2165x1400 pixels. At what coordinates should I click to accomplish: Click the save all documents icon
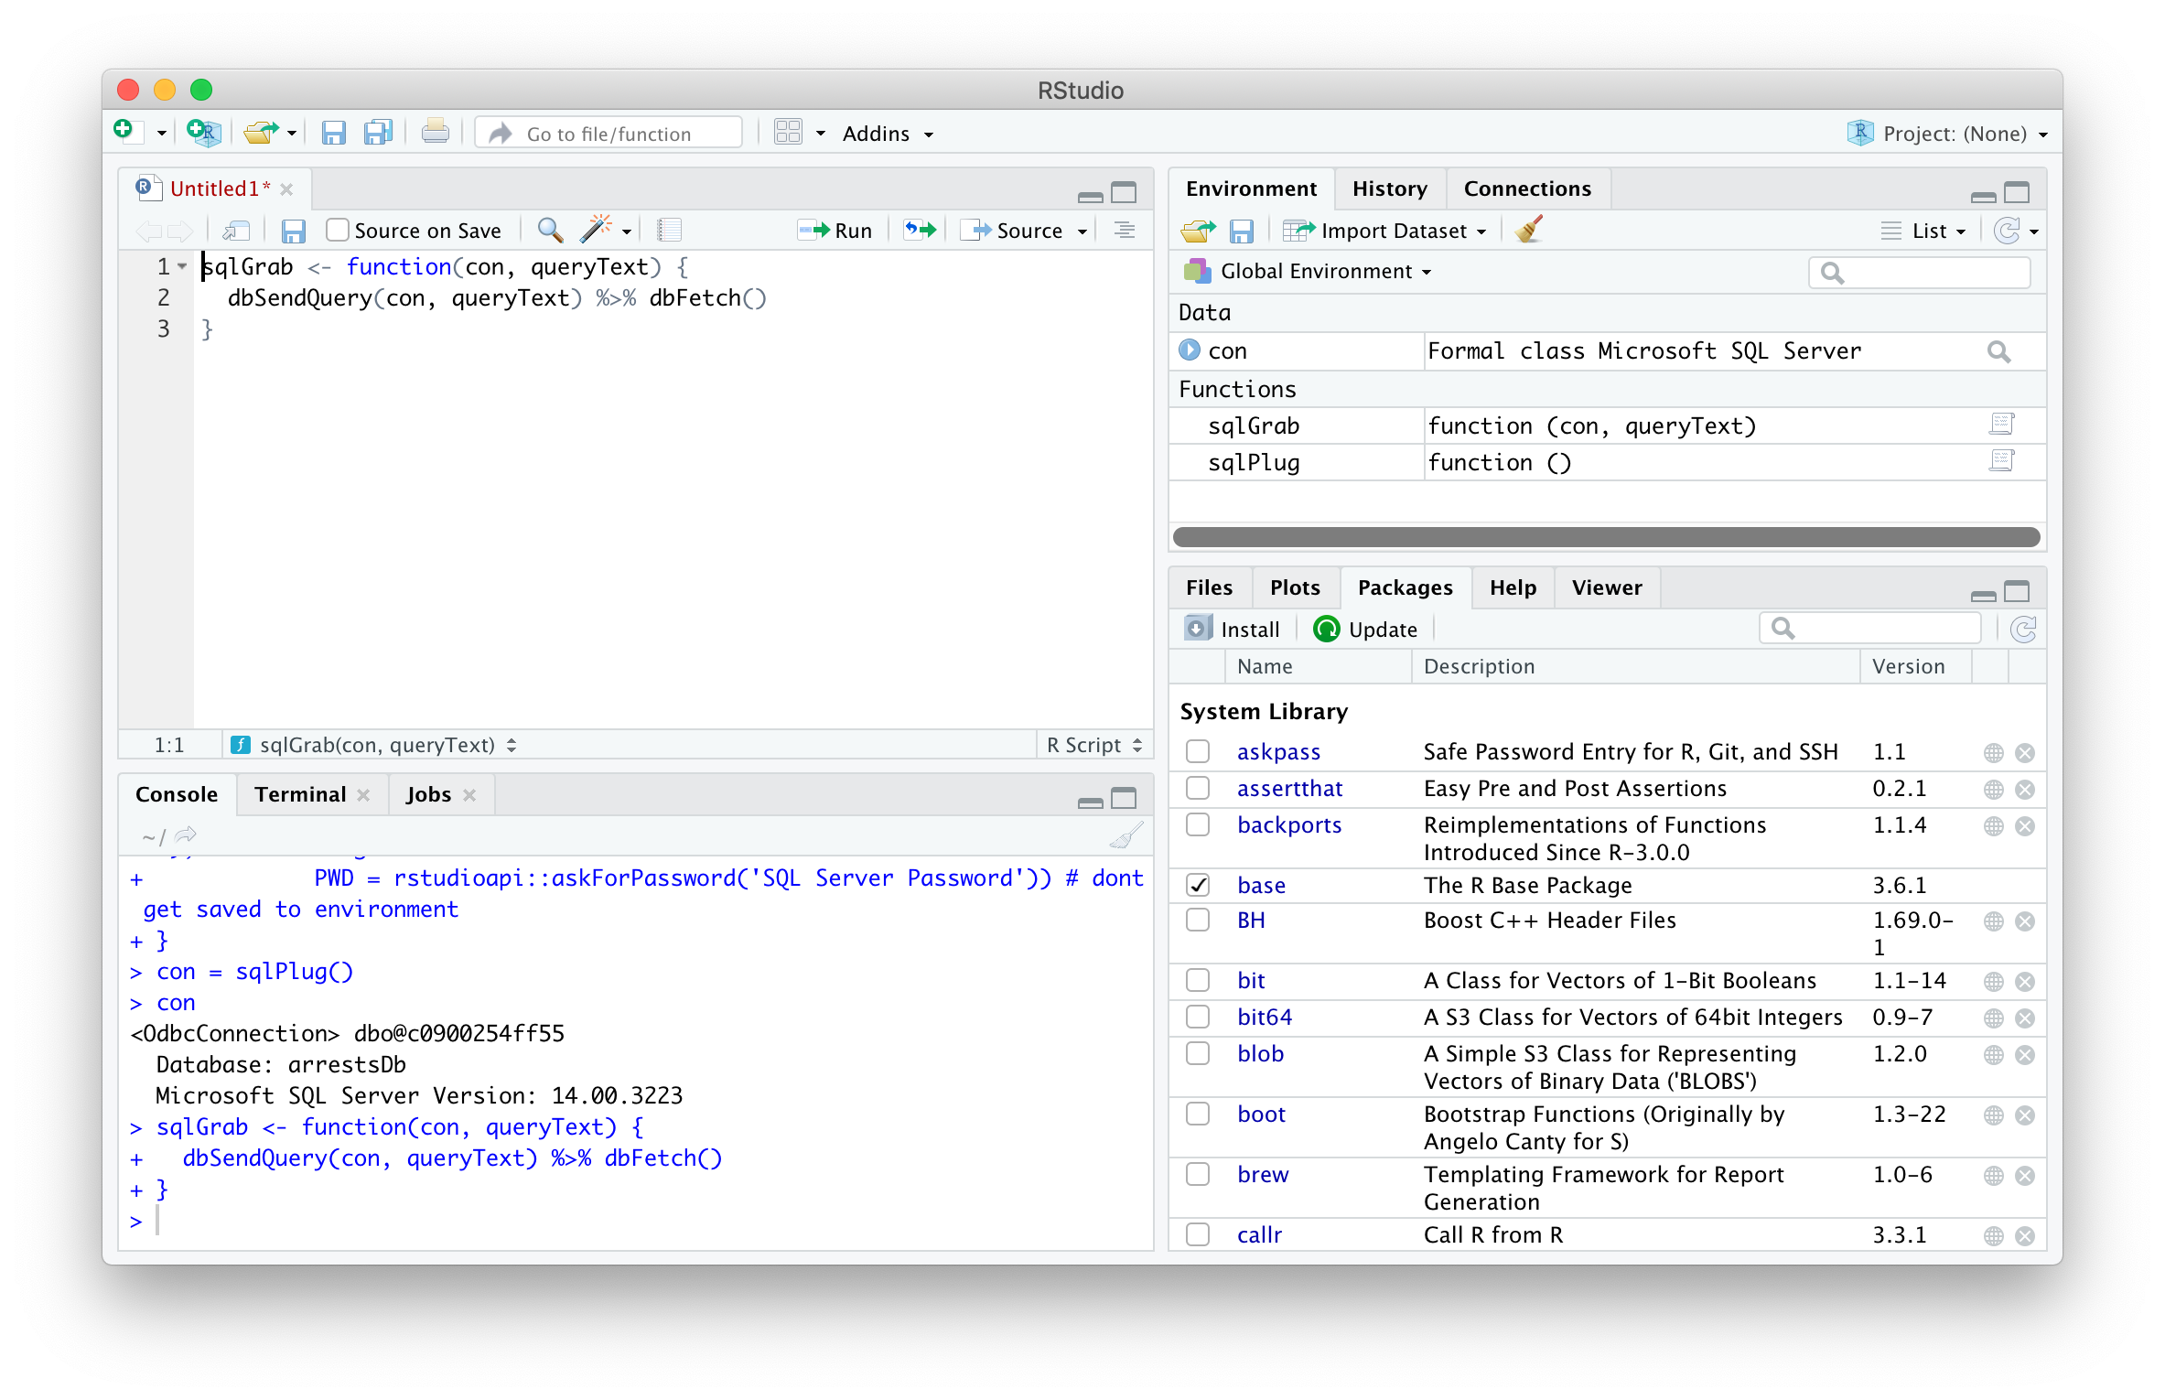pos(378,134)
